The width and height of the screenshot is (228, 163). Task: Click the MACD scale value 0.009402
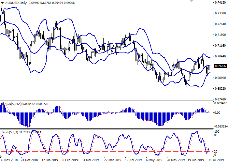[x=221, y=104]
